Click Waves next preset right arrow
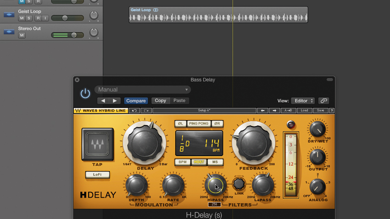This screenshot has height=219, width=390. click(x=274, y=110)
